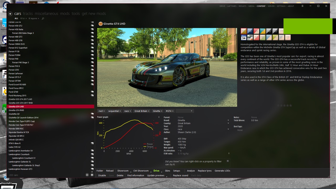This screenshot has height=189, width=336.
Task: Select skin number 69 thumbnail
Action: (x=256, y=31)
